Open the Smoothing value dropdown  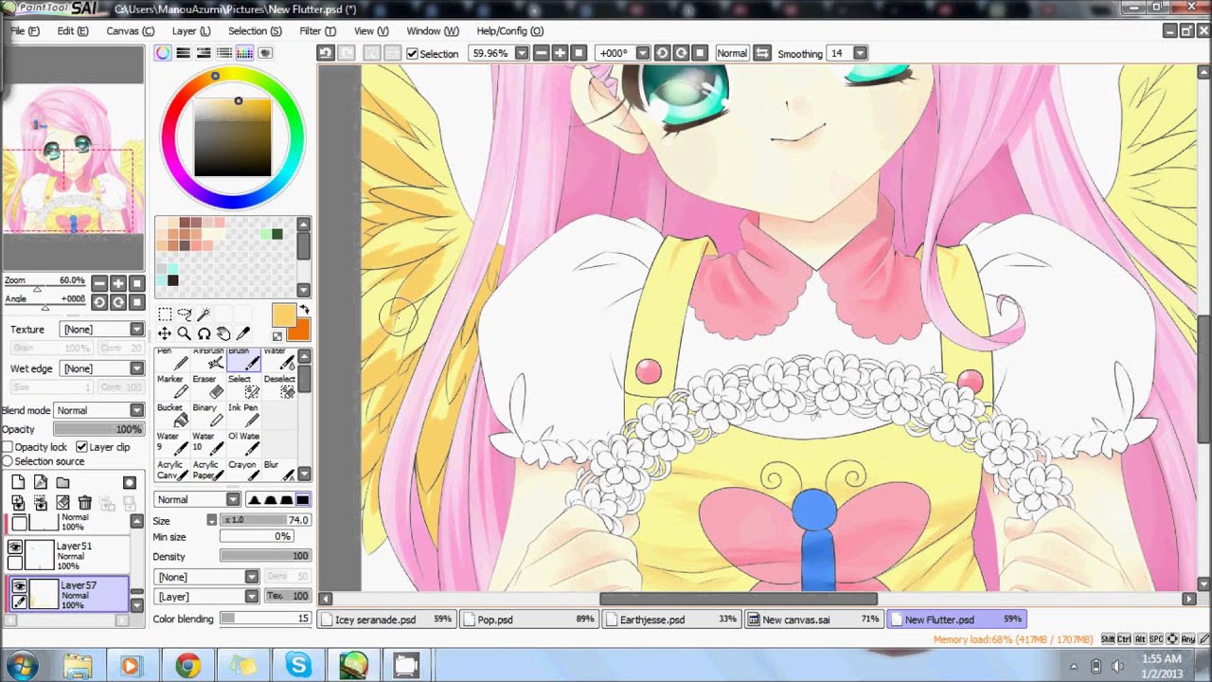coord(860,53)
